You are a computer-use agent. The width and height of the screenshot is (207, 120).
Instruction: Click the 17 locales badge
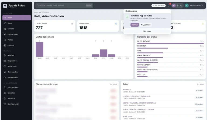[x=199, y=111]
